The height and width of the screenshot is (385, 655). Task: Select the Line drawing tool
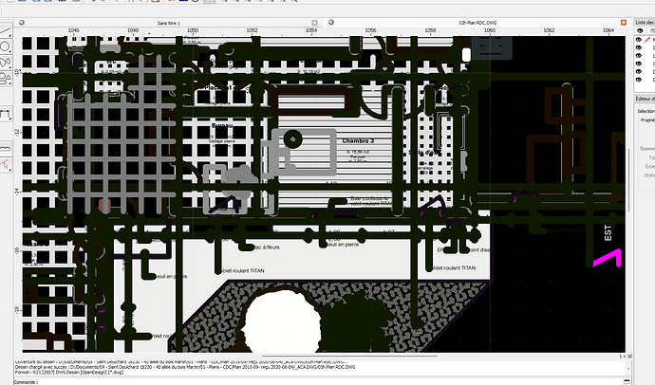coord(6,31)
